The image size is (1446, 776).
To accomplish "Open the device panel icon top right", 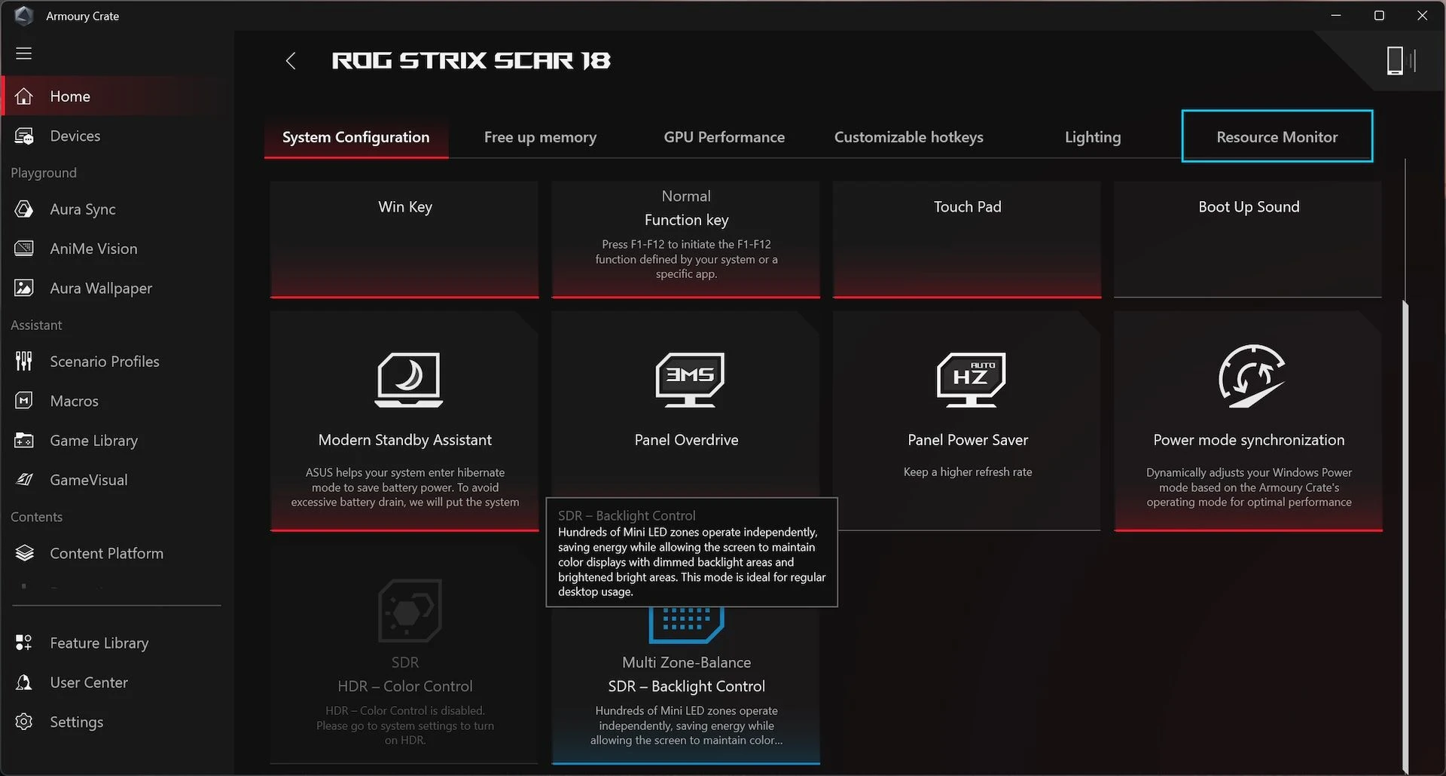I will coord(1401,60).
